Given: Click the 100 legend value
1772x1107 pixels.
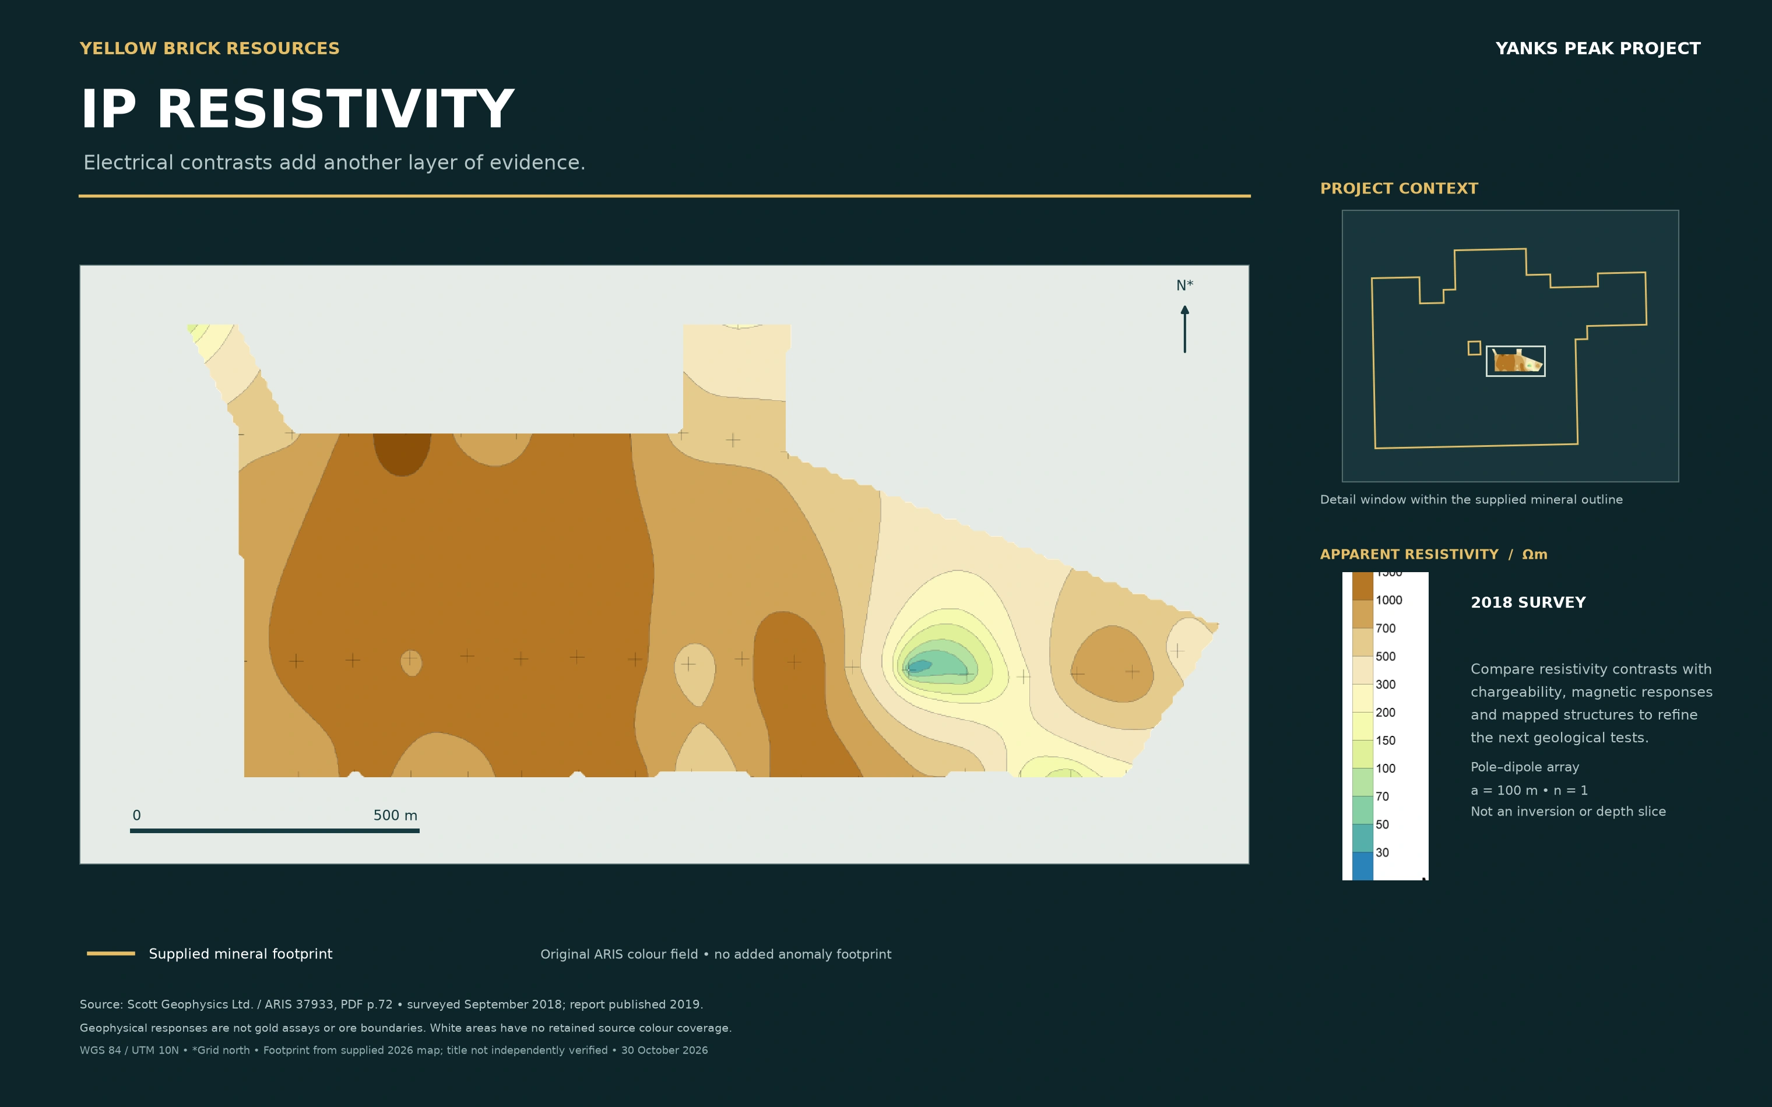Looking at the screenshot, I should click(x=1386, y=768).
